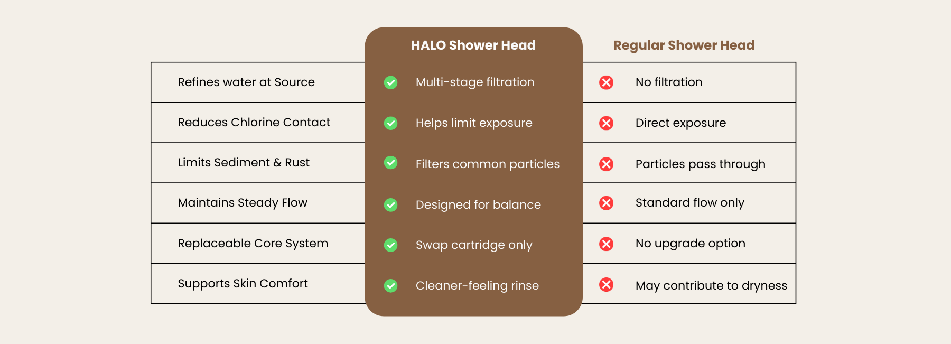Viewport: 951px width, 344px height.
Task: Select the Regular Shower Head heading
Action: (684, 45)
